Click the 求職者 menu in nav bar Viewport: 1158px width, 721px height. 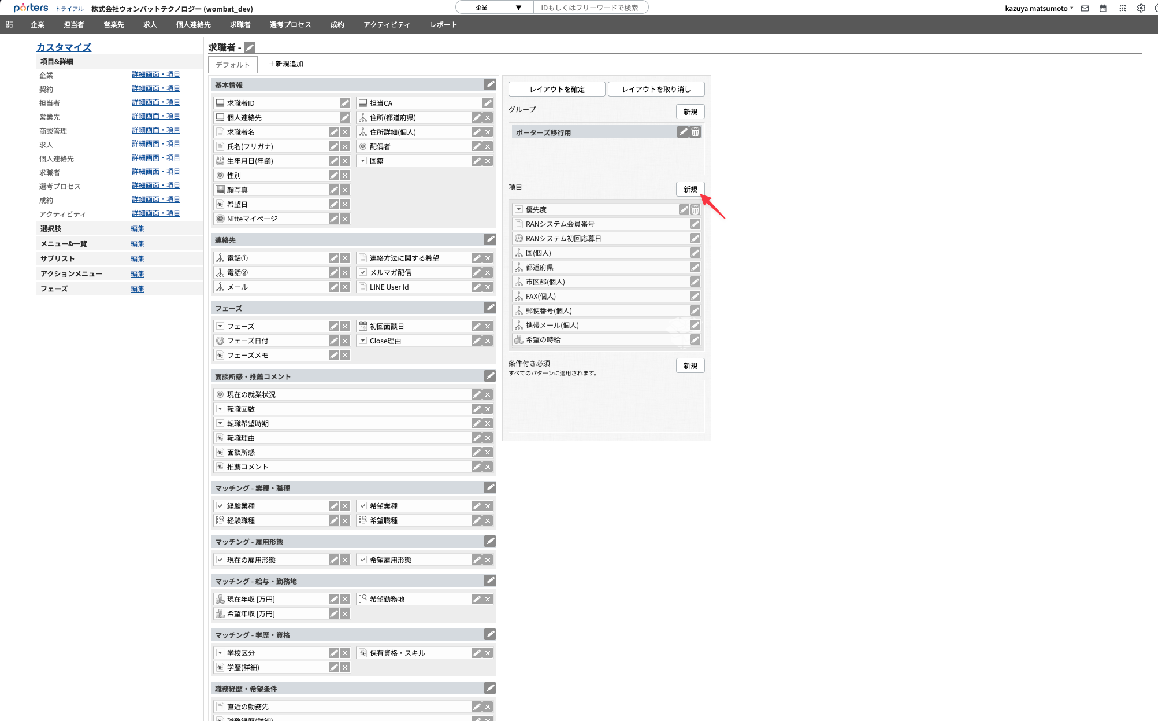(240, 24)
